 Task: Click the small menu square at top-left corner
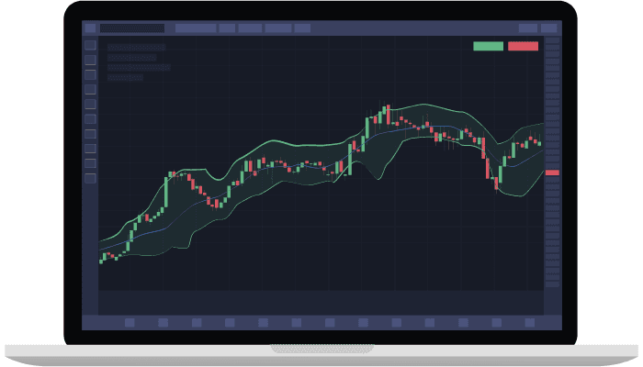pos(89,28)
